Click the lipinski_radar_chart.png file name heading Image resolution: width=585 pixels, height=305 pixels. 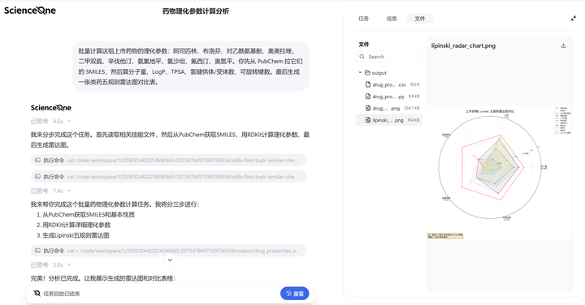463,45
